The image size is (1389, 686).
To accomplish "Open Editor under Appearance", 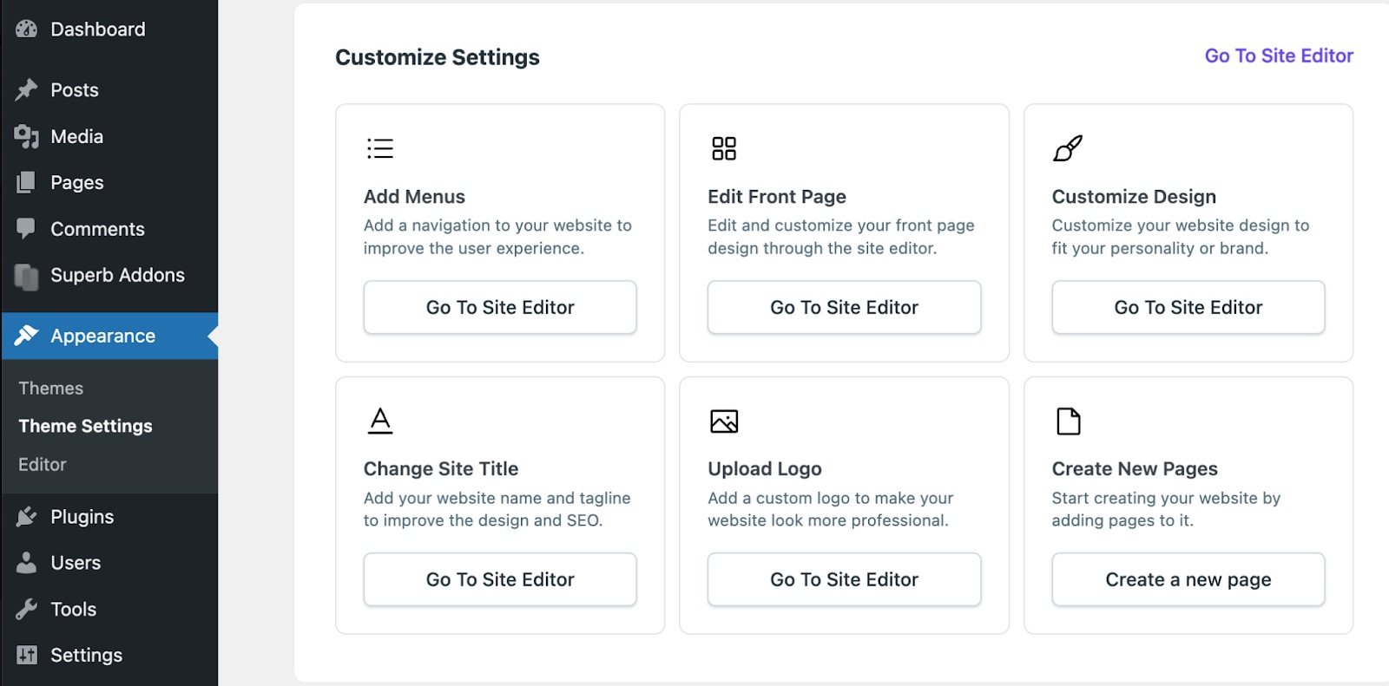I will click(43, 465).
